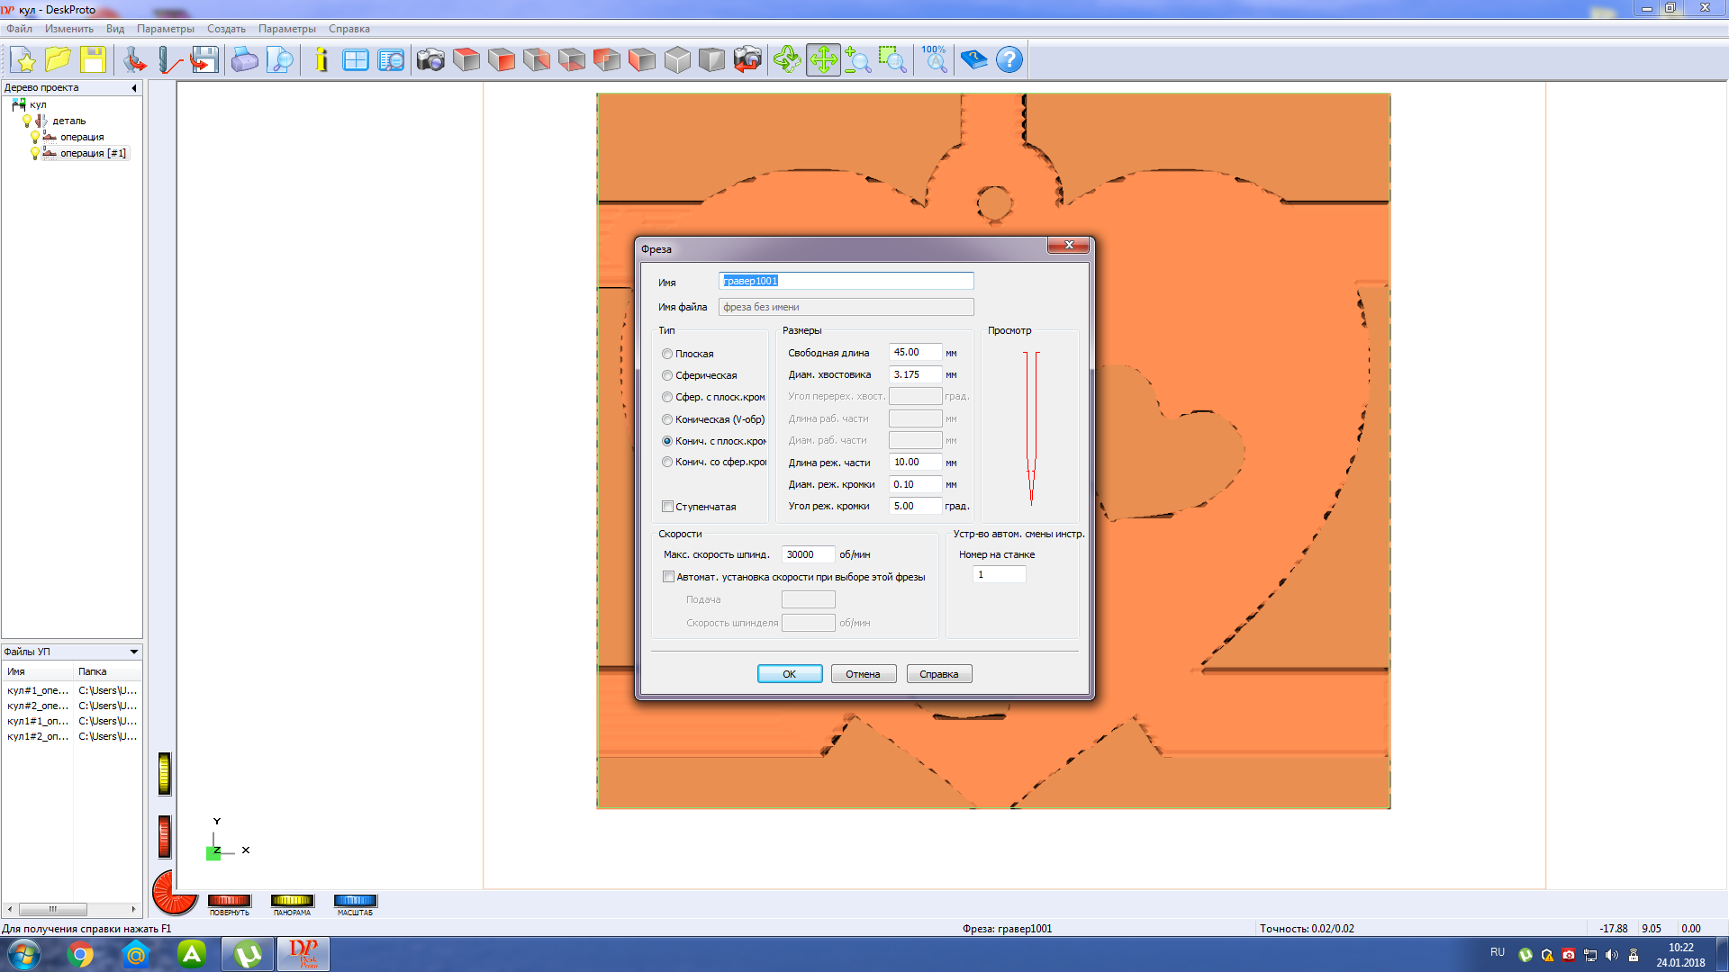Viewport: 1729px width, 972px height.
Task: Click the Отмена button
Action: (x=863, y=674)
